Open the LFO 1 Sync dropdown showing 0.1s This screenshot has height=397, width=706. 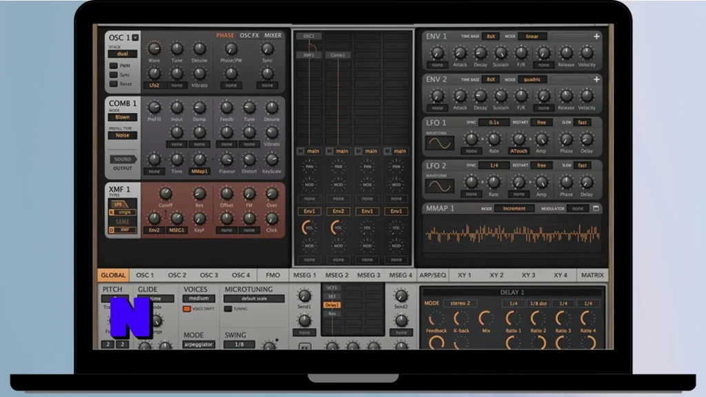494,123
